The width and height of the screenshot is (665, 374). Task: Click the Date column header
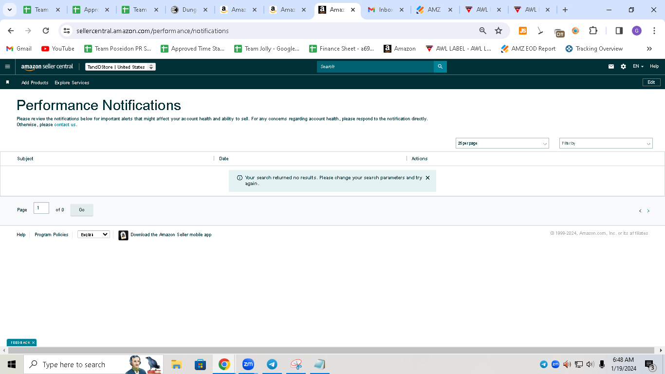224,159
